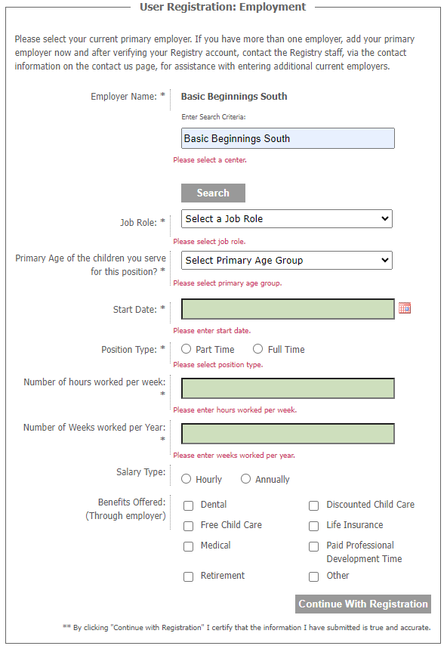
Task: Click the employer search criteria field
Action: point(287,138)
